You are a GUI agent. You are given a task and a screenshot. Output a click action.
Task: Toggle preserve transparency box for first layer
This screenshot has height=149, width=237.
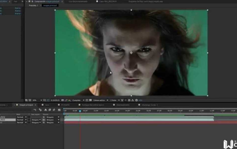pyautogui.click(x=29, y=117)
